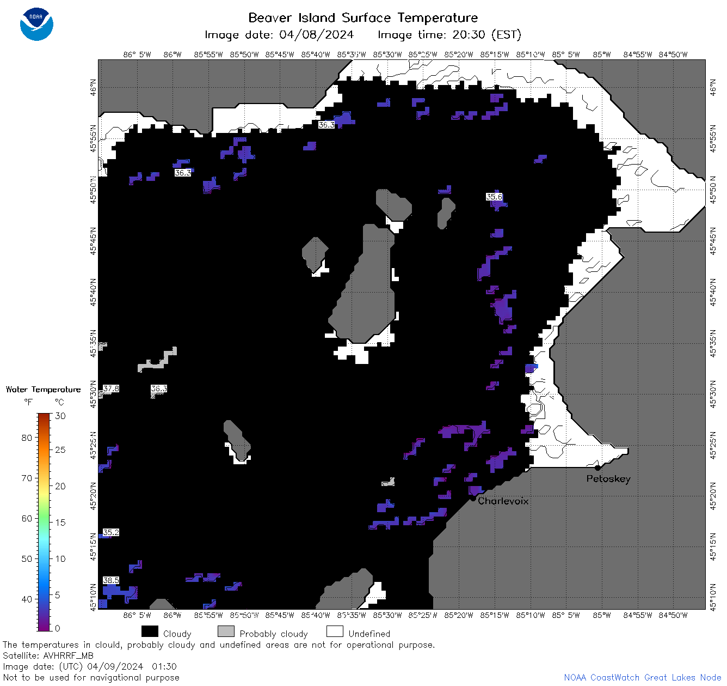
Task: Click the 30 Celsius tick value
Action: (60, 416)
